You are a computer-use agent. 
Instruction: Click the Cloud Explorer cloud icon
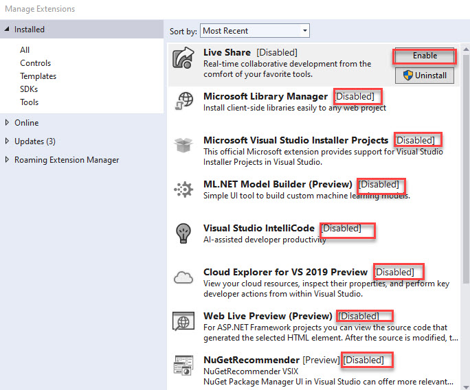pos(183,277)
